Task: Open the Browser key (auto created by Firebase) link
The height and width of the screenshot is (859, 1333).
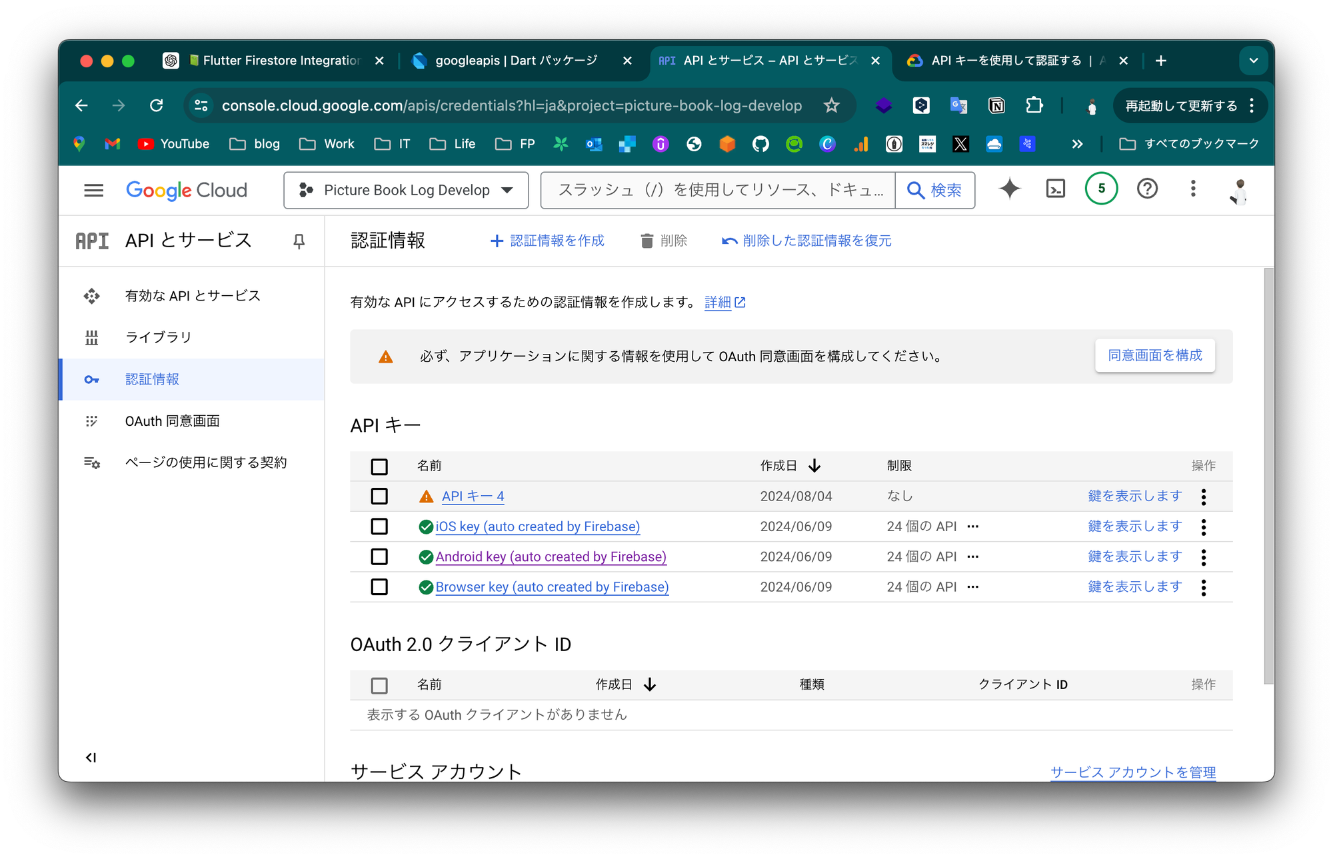Action: [552, 586]
